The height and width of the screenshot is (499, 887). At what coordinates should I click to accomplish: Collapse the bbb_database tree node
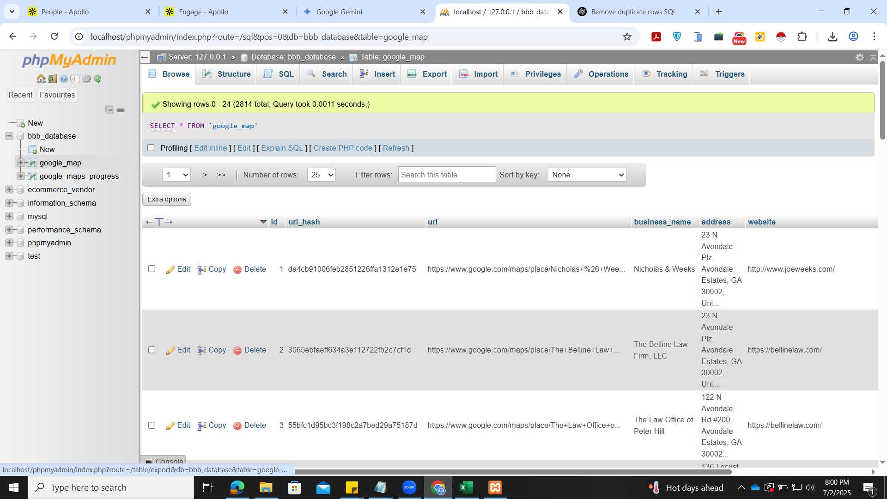[x=9, y=136]
